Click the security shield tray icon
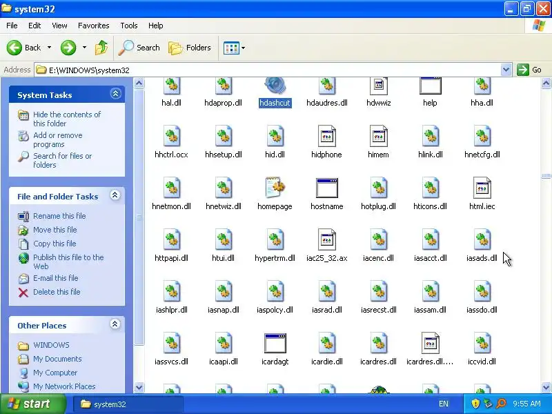The image size is (552, 414). (475, 404)
